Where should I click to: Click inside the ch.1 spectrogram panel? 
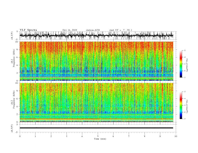[x=96, y=61]
